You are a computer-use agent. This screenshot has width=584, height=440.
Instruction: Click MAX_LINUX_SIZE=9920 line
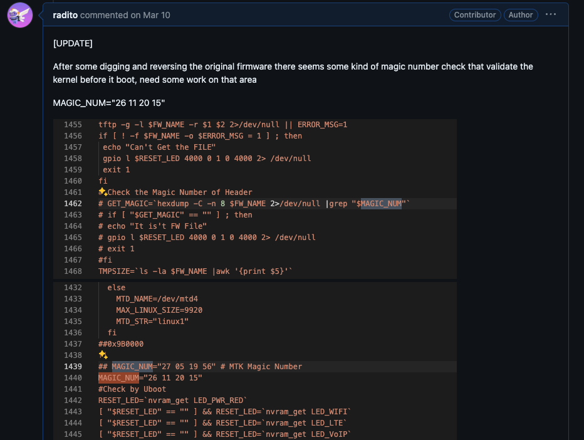(x=159, y=310)
